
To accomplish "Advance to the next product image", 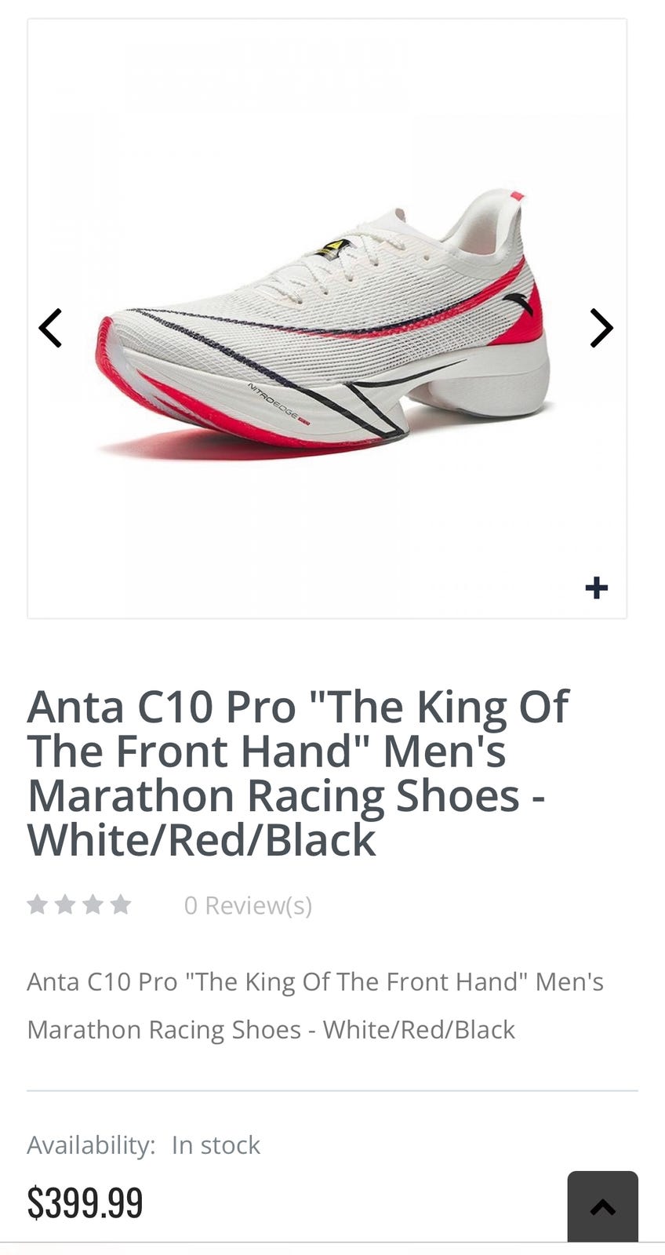I will tap(601, 328).
